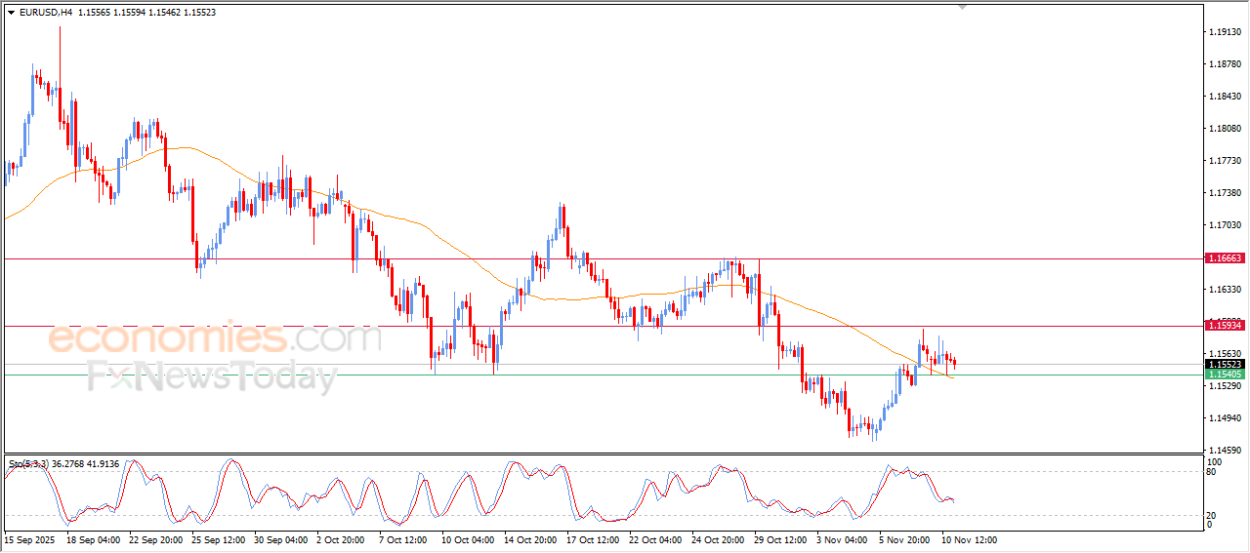Select the green 1.15405 price label

pyautogui.click(x=1224, y=375)
